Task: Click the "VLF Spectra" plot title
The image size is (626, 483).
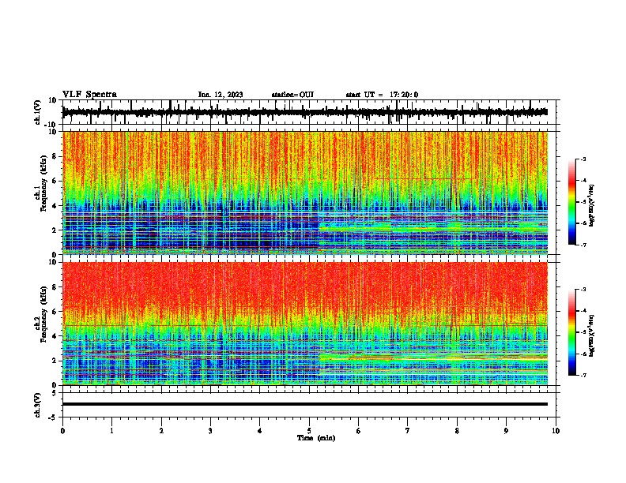Action: (x=89, y=94)
